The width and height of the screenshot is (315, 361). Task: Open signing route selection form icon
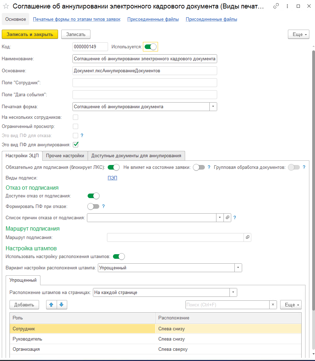(x=247, y=237)
